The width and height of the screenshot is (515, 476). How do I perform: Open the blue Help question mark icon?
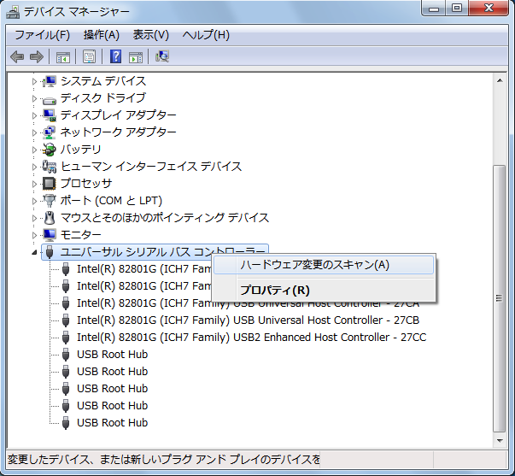click(115, 56)
